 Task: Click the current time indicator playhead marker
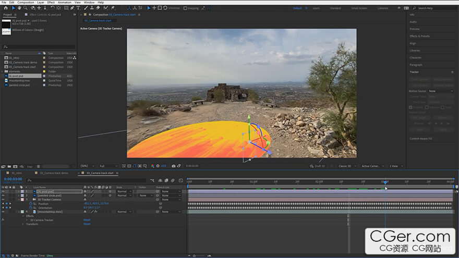click(x=385, y=182)
